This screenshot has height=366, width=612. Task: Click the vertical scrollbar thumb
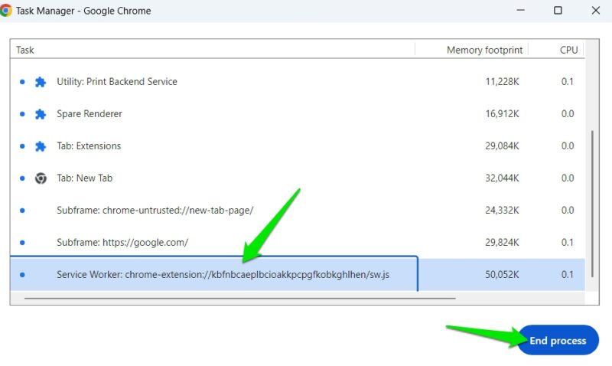pyautogui.click(x=592, y=204)
